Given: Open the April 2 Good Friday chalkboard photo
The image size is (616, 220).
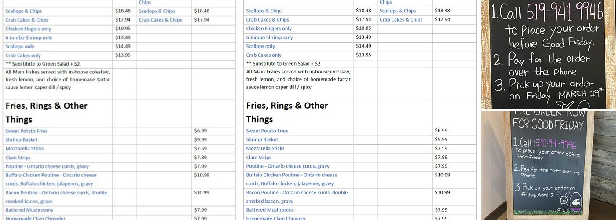Looking at the screenshot, I should point(548,165).
